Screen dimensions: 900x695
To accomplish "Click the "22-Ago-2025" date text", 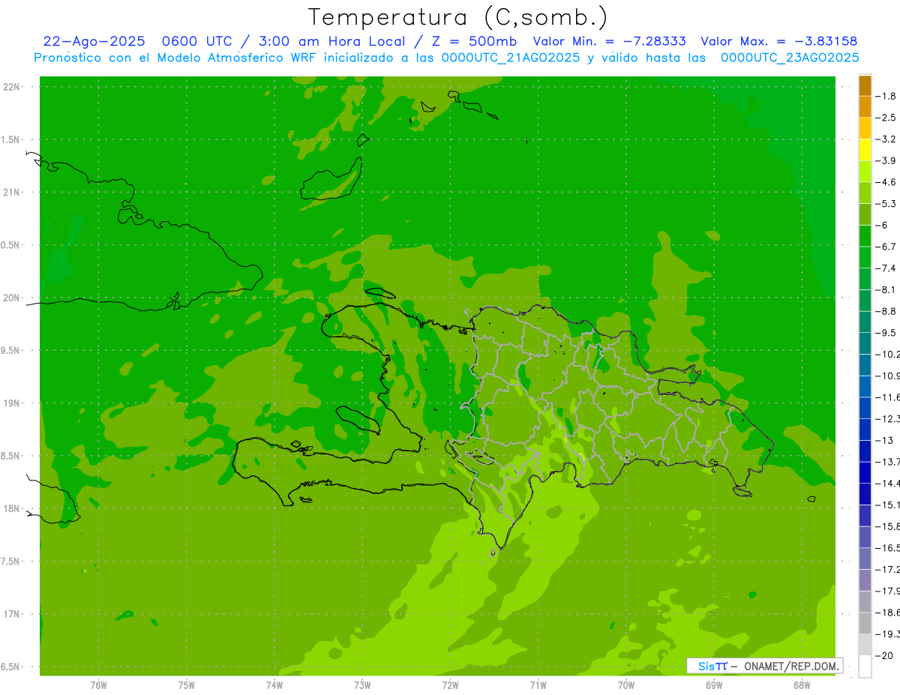I will click(x=94, y=41).
